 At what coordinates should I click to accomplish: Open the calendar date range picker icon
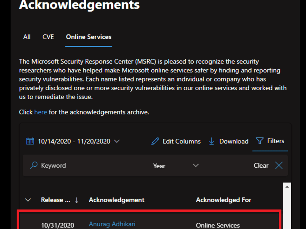tap(30, 141)
